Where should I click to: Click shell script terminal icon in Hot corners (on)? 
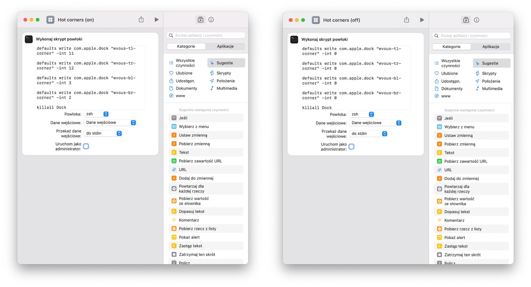click(29, 39)
